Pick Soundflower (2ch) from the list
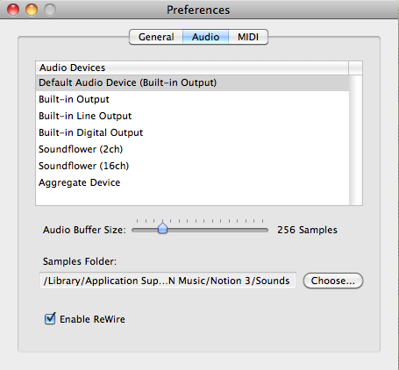This screenshot has height=370, width=399. [x=192, y=149]
